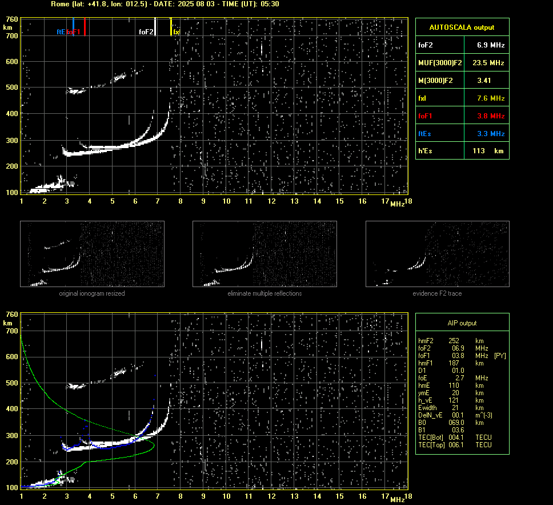
Task: Click the Rome date and time title
Action: (165, 4)
